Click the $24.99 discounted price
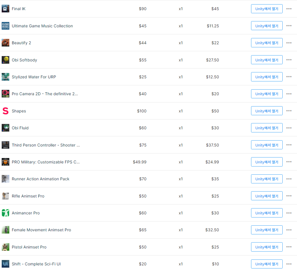Viewport: 297px width, 271px height. (x=212, y=162)
